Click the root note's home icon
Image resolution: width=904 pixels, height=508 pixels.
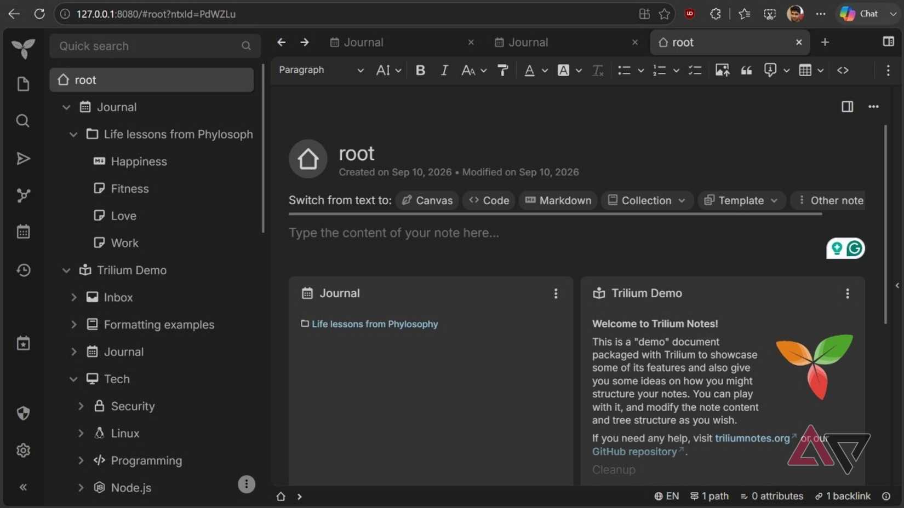308,159
